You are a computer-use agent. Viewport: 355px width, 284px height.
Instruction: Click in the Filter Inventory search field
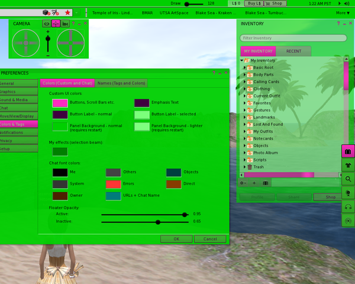(x=293, y=38)
